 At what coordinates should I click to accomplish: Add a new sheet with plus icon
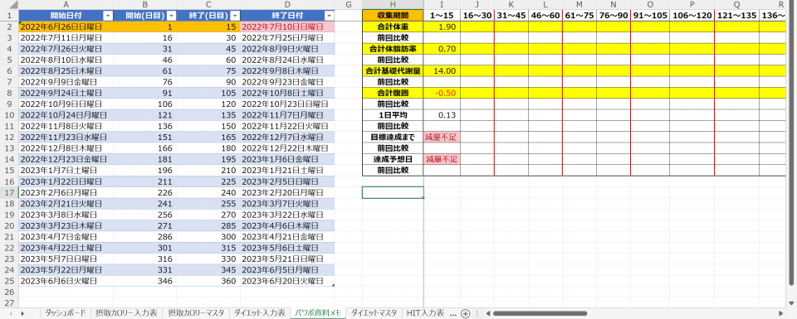465,313
